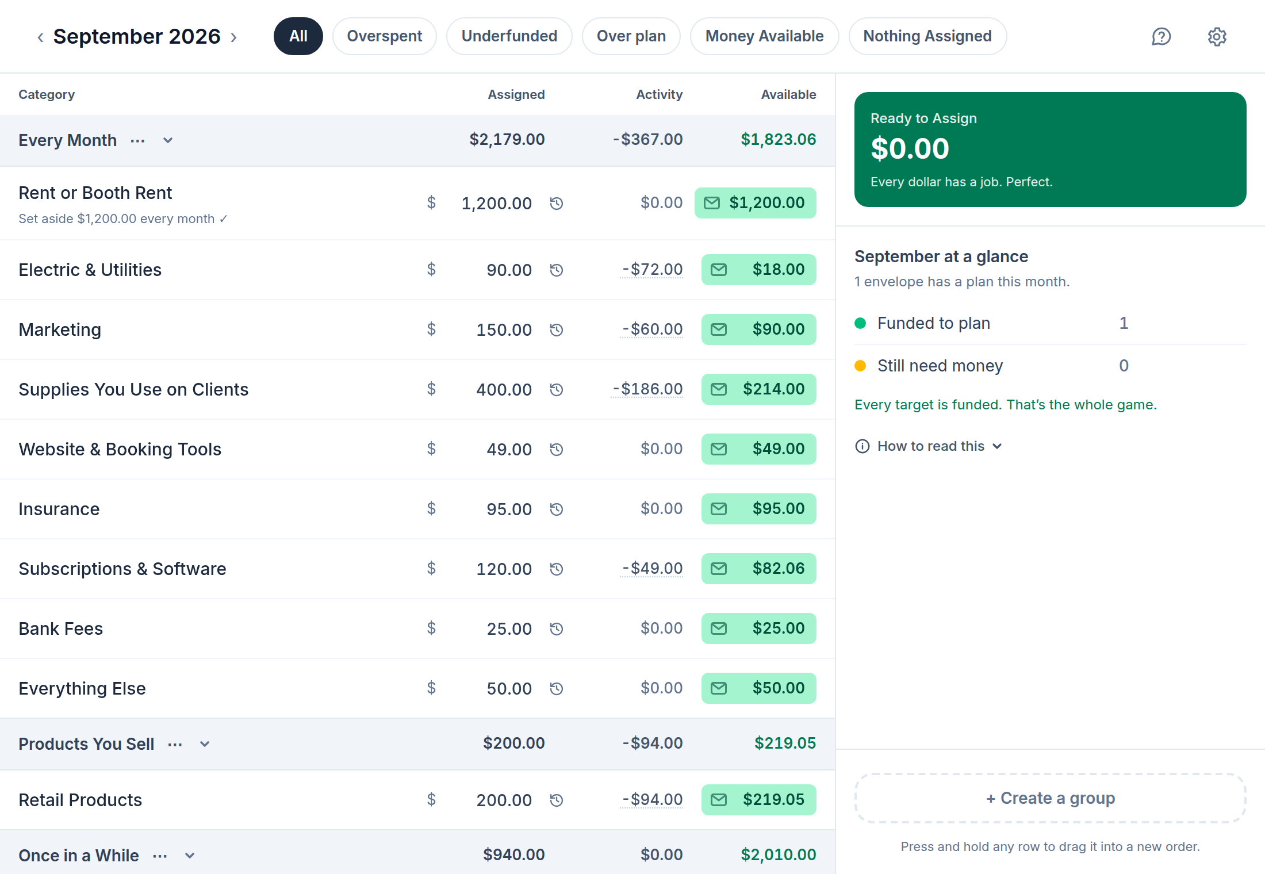Click the $219.05 available envelope for Retail Products
The height and width of the screenshot is (874, 1265).
758,800
